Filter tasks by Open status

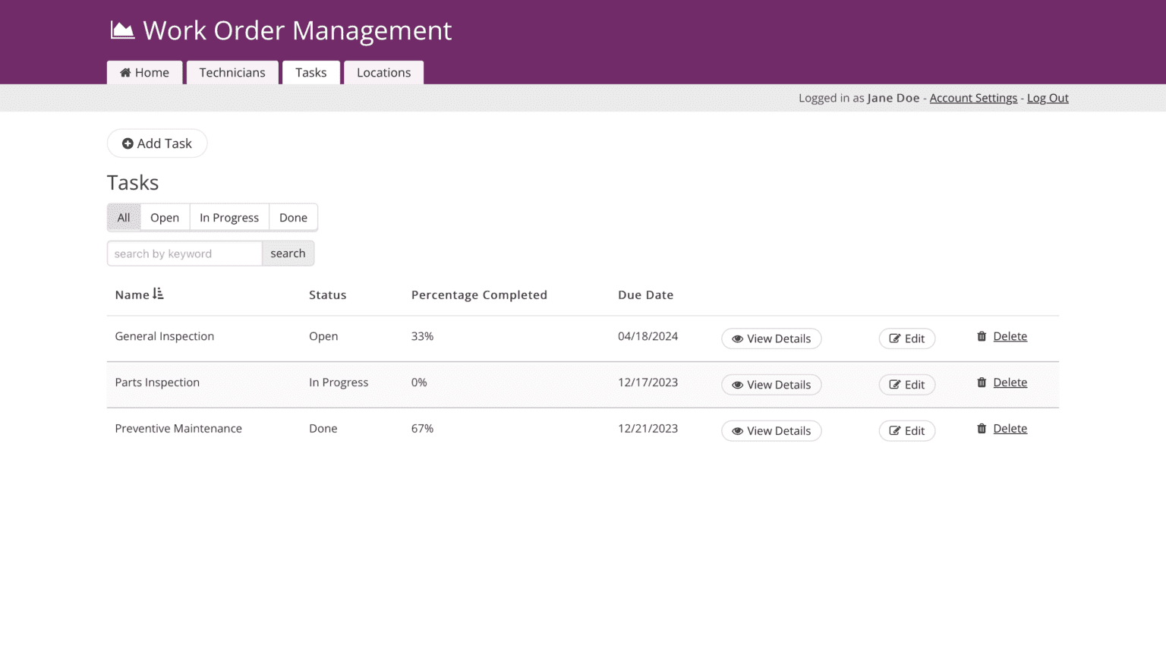165,218
